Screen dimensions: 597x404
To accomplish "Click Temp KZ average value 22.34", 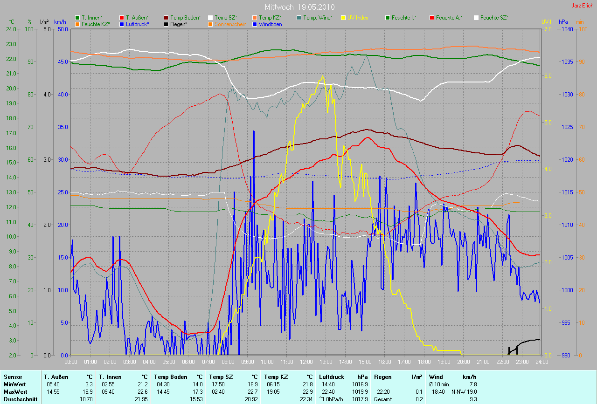I will coord(306,399).
